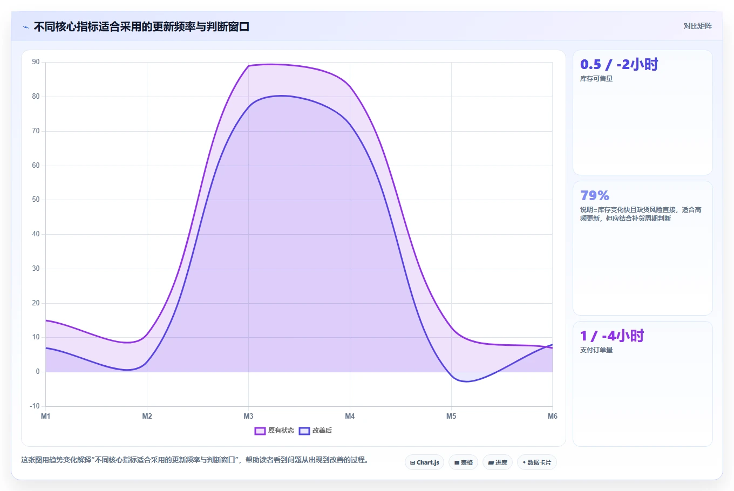Click the 1 / -4小时 value

coord(612,336)
